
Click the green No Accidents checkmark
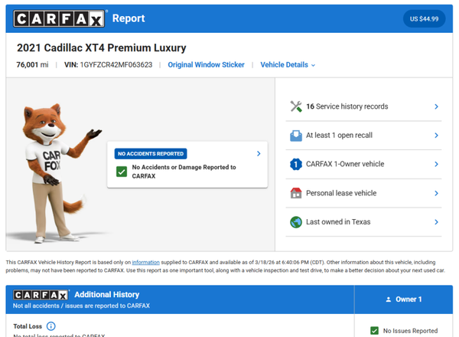tap(122, 172)
